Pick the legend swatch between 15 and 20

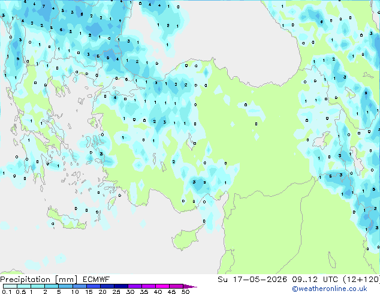click(94, 286)
